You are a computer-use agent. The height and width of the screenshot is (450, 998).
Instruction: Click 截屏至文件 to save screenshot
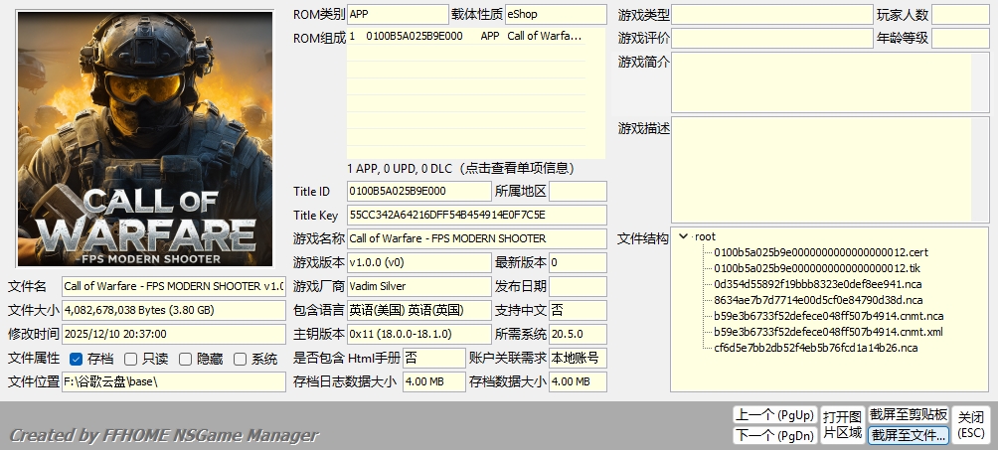[x=908, y=435]
